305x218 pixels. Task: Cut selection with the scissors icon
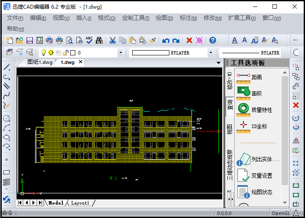pyautogui.click(x=113, y=40)
